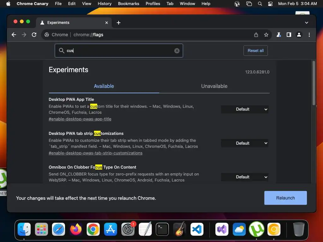Open the History menu

[x=104, y=4]
